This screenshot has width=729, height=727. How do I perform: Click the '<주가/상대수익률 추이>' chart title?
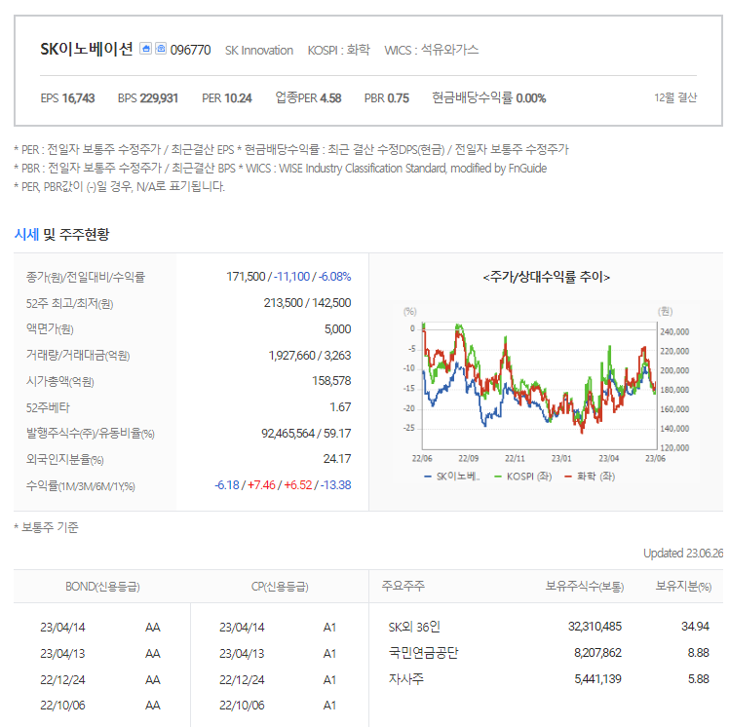(547, 277)
